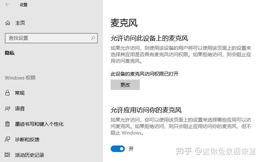Select 诊断和反馈 in sidebar
The height and width of the screenshot is (162, 263).
(x=27, y=140)
